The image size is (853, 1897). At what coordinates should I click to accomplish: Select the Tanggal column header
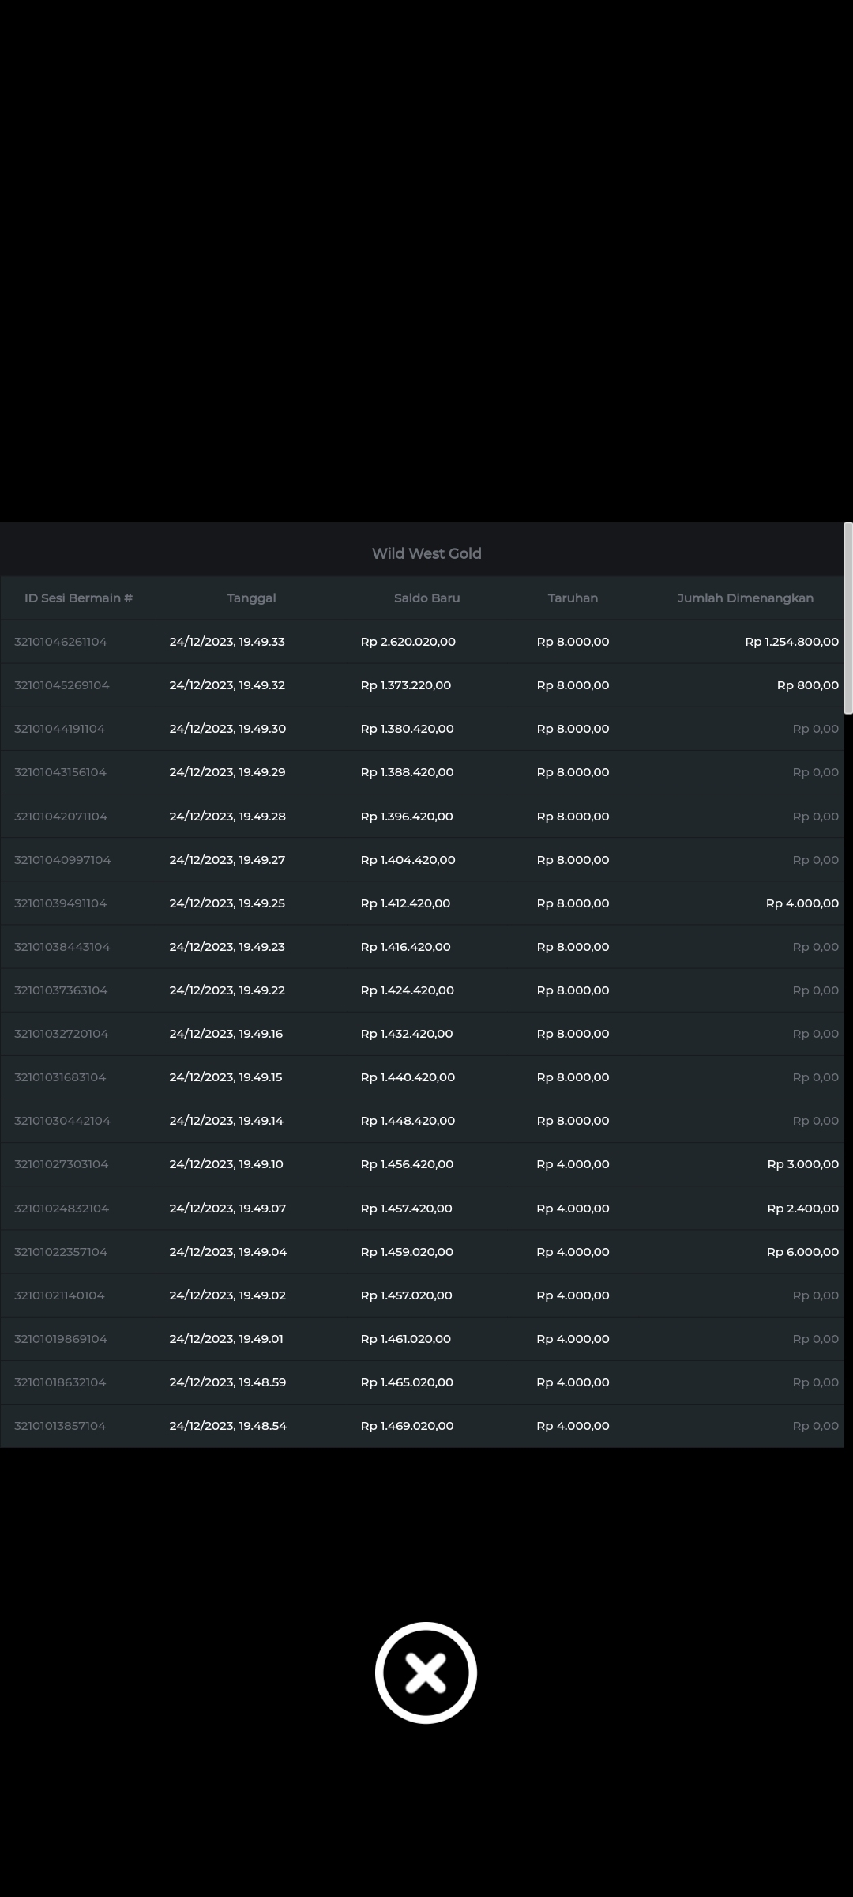coord(251,598)
